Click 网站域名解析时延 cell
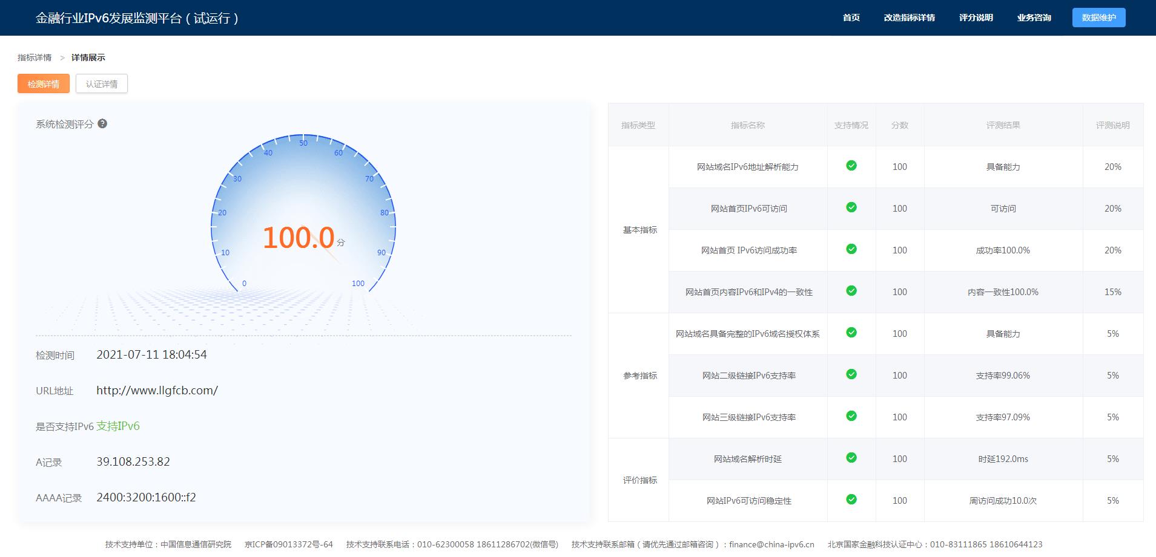The height and width of the screenshot is (557, 1156). pyautogui.click(x=748, y=459)
